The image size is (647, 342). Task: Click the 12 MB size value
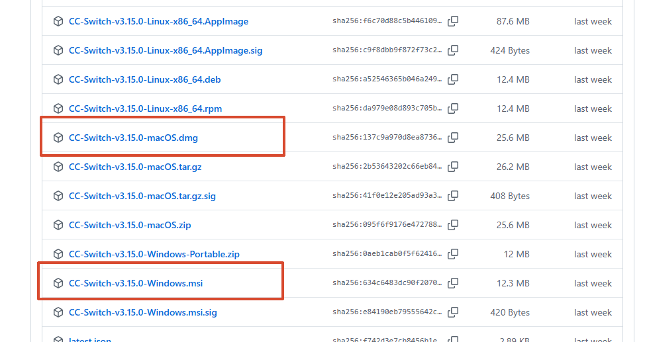tap(517, 254)
